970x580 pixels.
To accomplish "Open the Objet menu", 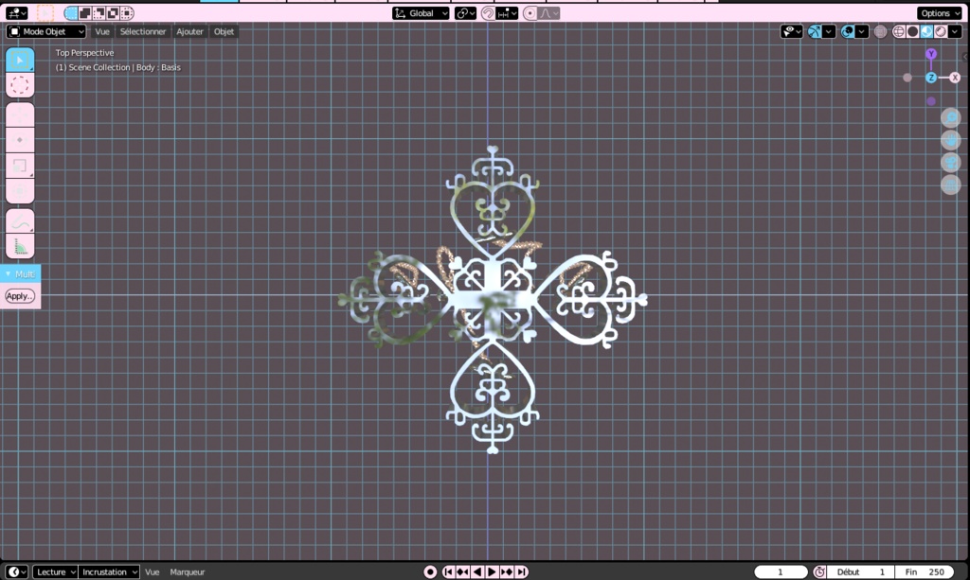I will (x=224, y=31).
